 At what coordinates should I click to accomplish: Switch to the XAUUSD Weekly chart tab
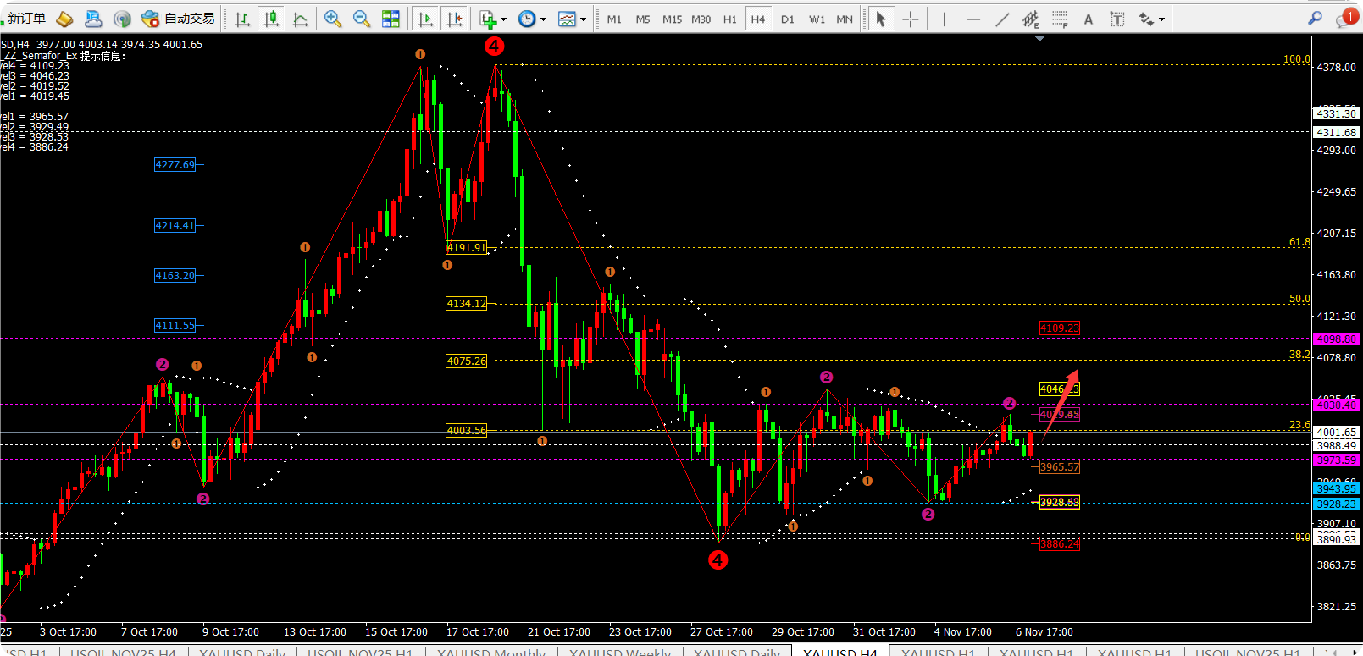click(x=620, y=653)
